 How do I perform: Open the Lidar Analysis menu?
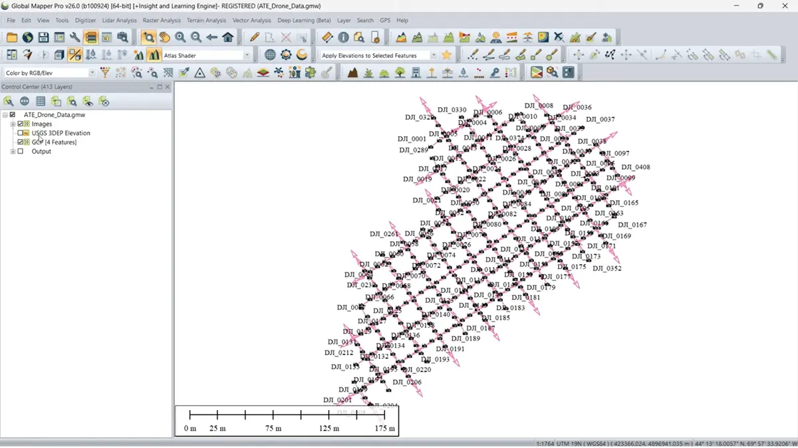click(x=119, y=21)
